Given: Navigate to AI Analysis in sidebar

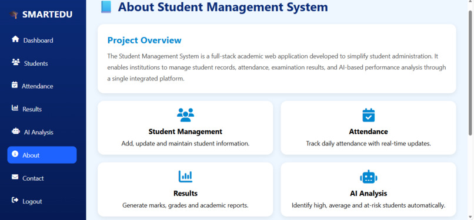Looking at the screenshot, I should (42, 132).
